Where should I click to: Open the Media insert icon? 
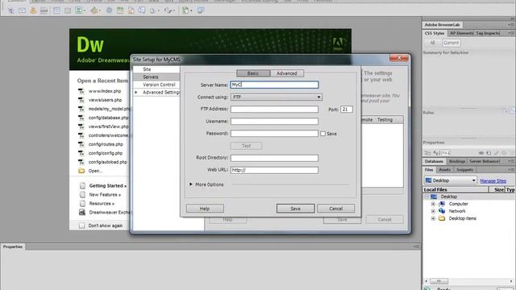(95, 10)
